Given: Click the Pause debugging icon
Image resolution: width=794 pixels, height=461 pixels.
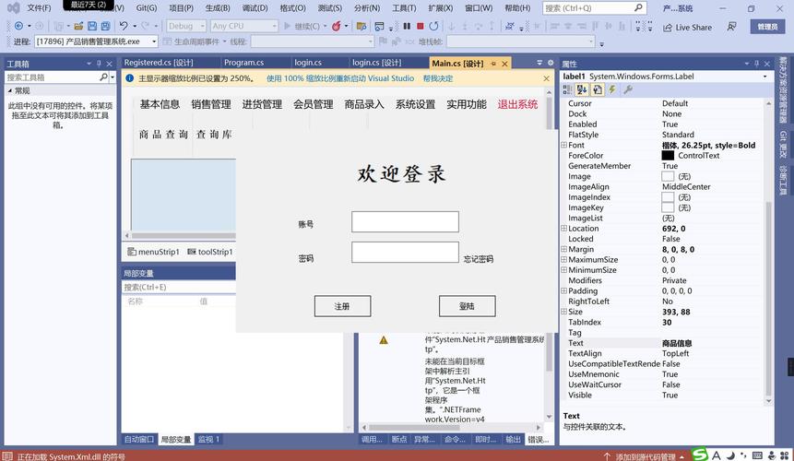Looking at the screenshot, I should pos(408,26).
